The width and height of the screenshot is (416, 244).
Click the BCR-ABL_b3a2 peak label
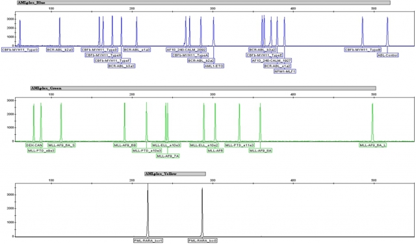click(x=263, y=49)
